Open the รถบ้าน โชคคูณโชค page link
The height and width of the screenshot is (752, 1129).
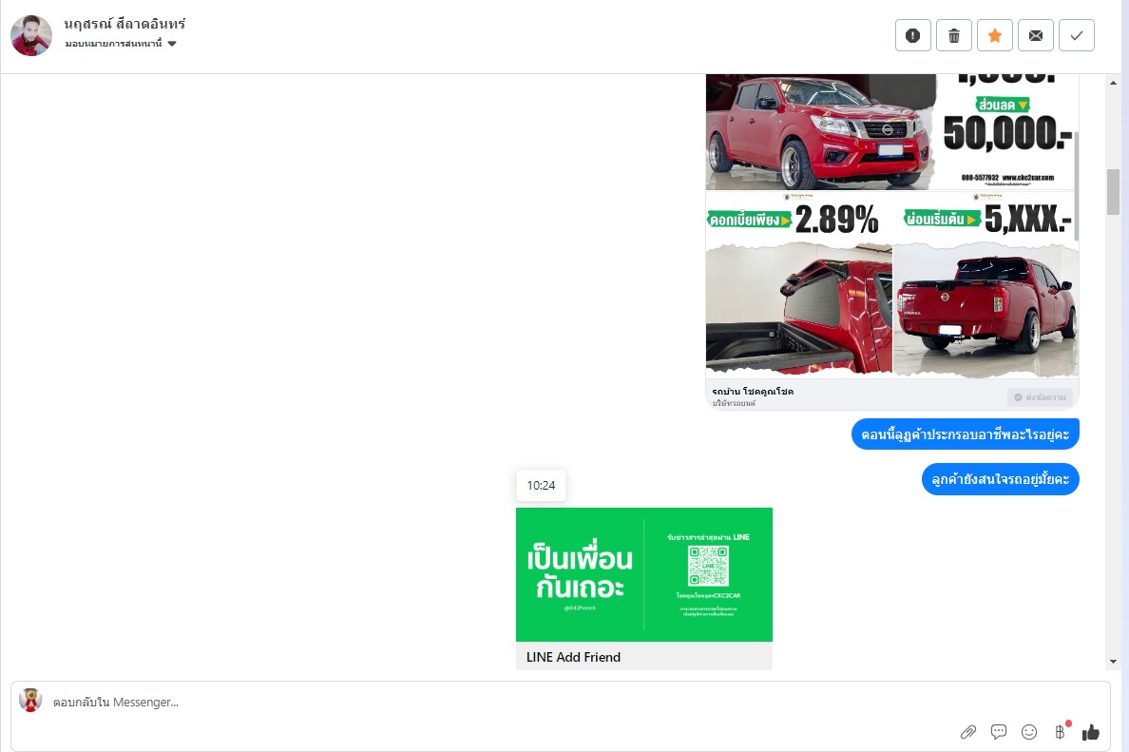tap(753, 391)
